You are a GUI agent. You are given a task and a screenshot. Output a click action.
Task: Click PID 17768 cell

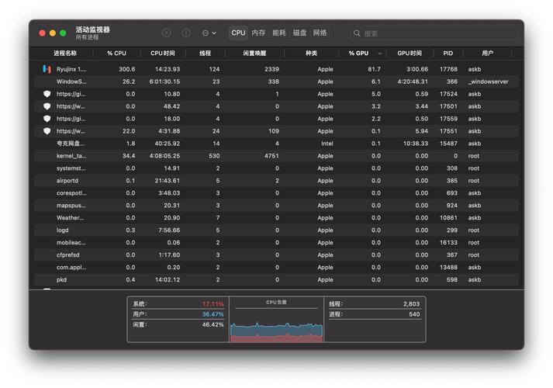448,69
